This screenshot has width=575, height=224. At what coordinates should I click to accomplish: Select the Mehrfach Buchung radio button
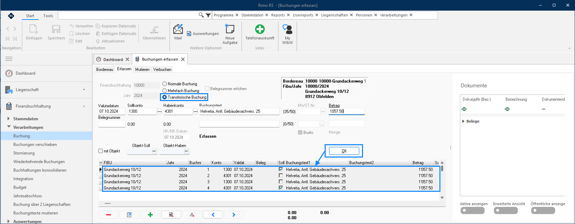pos(165,91)
